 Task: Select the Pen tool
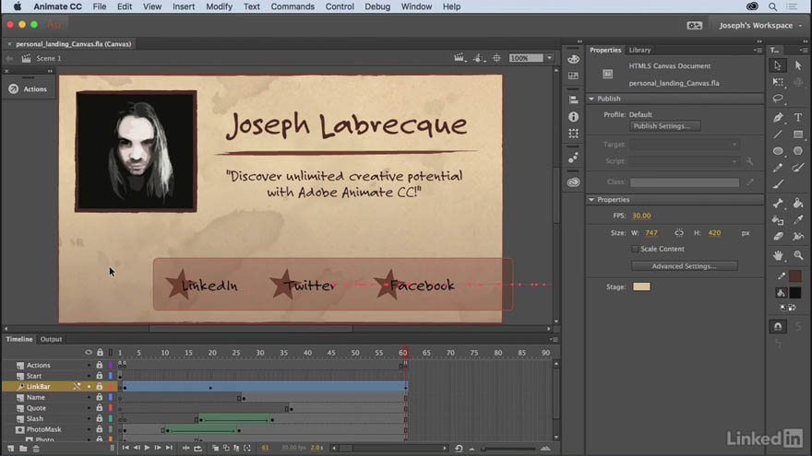pos(778,117)
